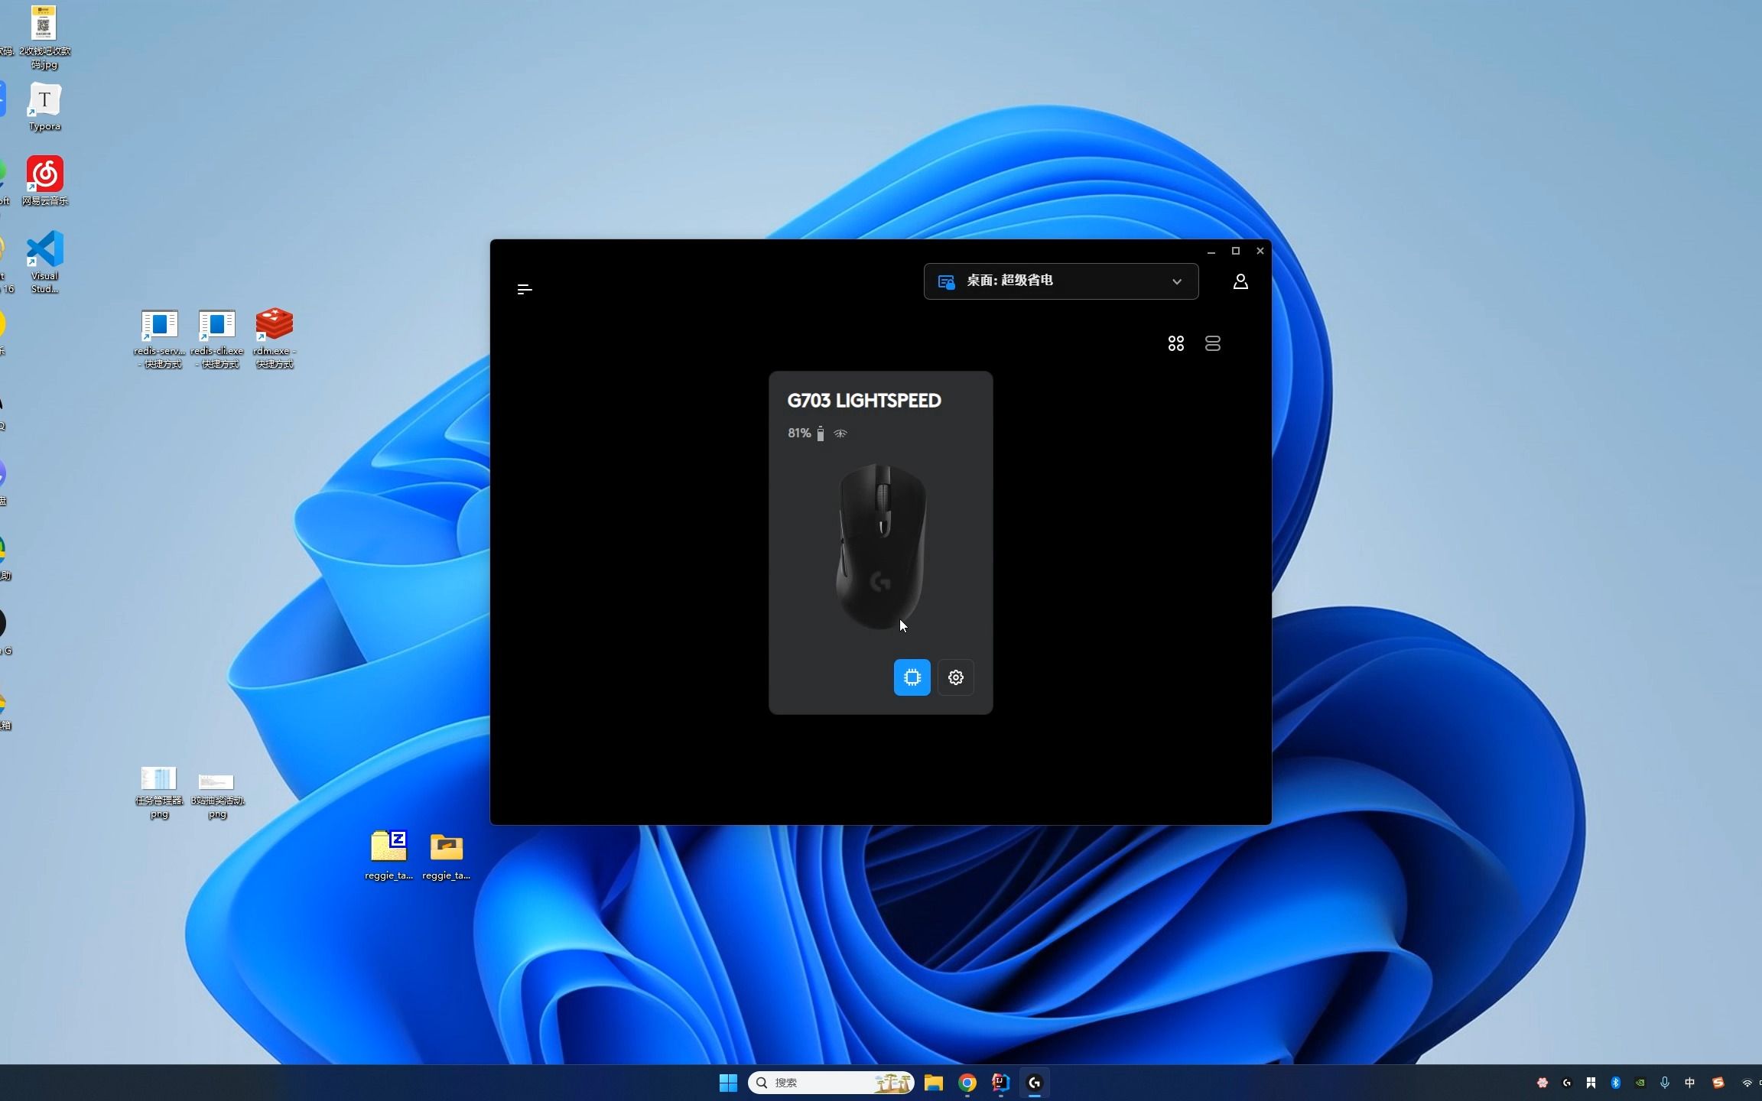The width and height of the screenshot is (1762, 1101).
Task: Open the hamburger menu in G HUB
Action: tap(525, 289)
